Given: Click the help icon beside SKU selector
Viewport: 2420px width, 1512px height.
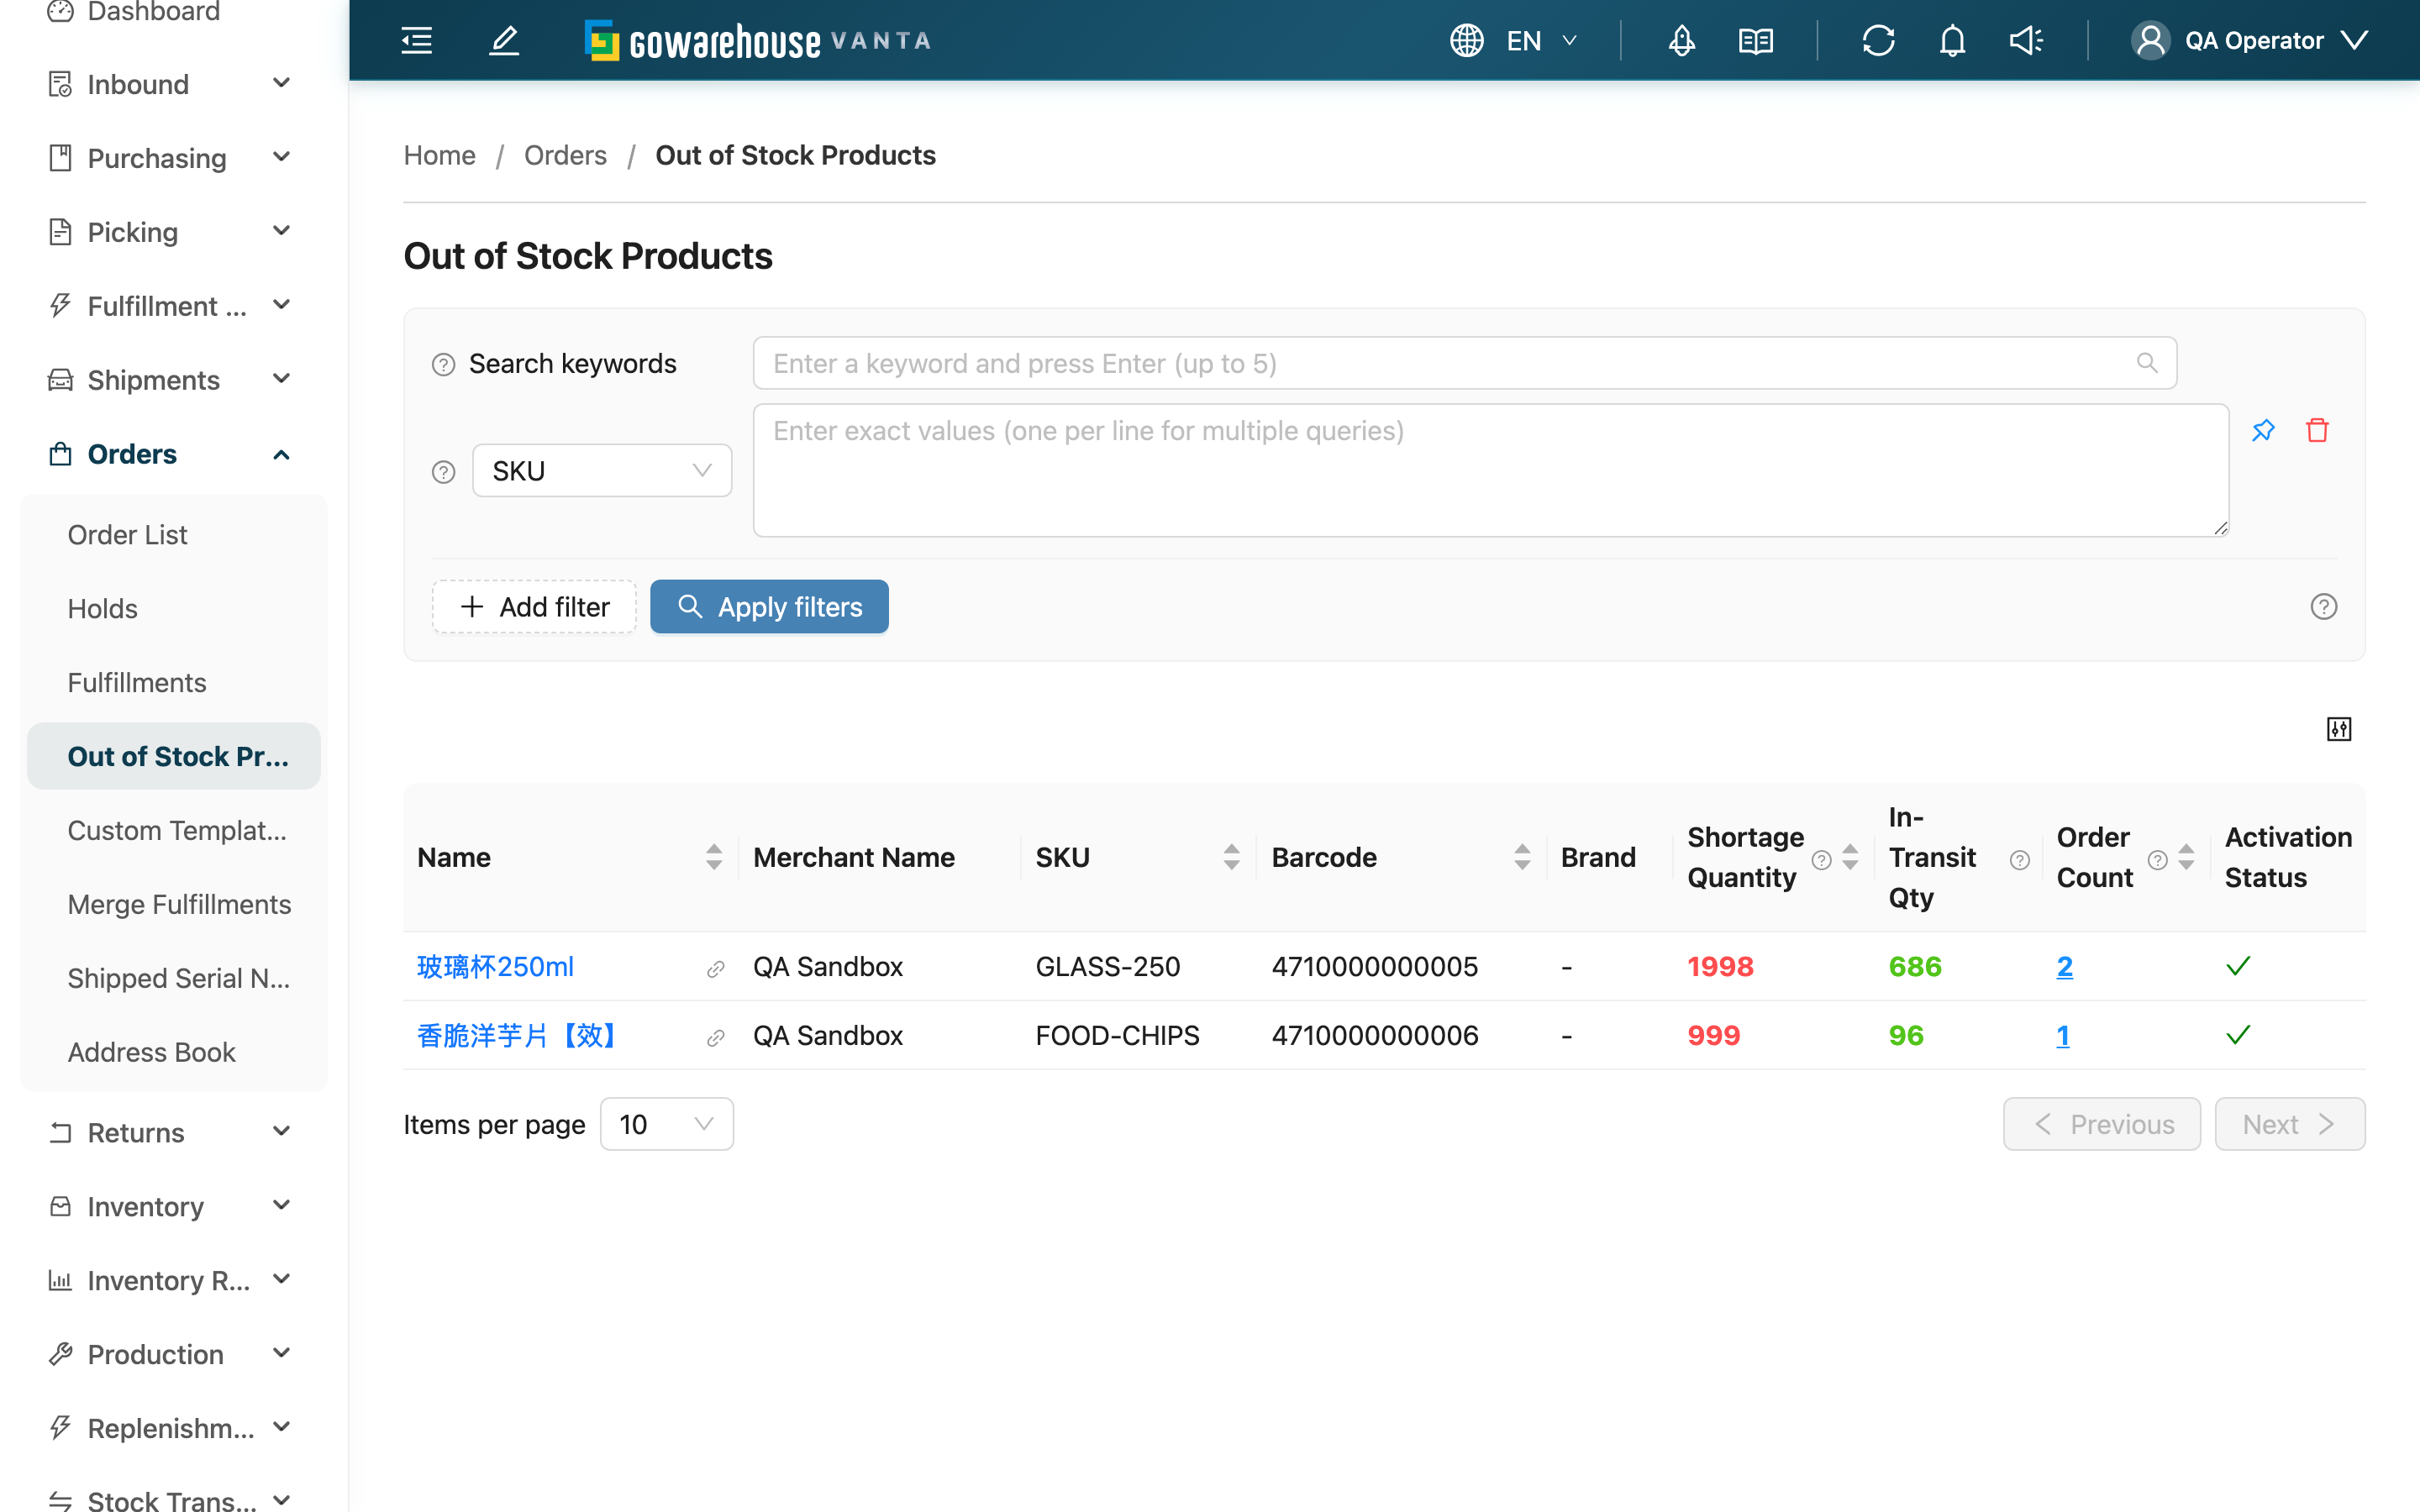Looking at the screenshot, I should point(443,472).
